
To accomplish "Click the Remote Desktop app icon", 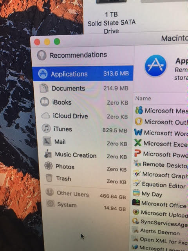I will pyautogui.click(x=137, y=163).
